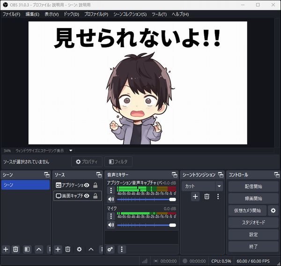
Task: Undock the シーントランジション panel with the float icon
Action: 221,175
